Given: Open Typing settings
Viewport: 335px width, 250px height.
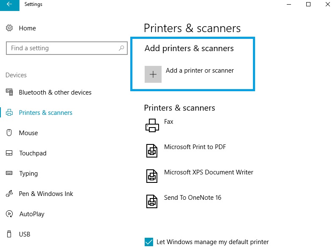Looking at the screenshot, I should coord(28,174).
